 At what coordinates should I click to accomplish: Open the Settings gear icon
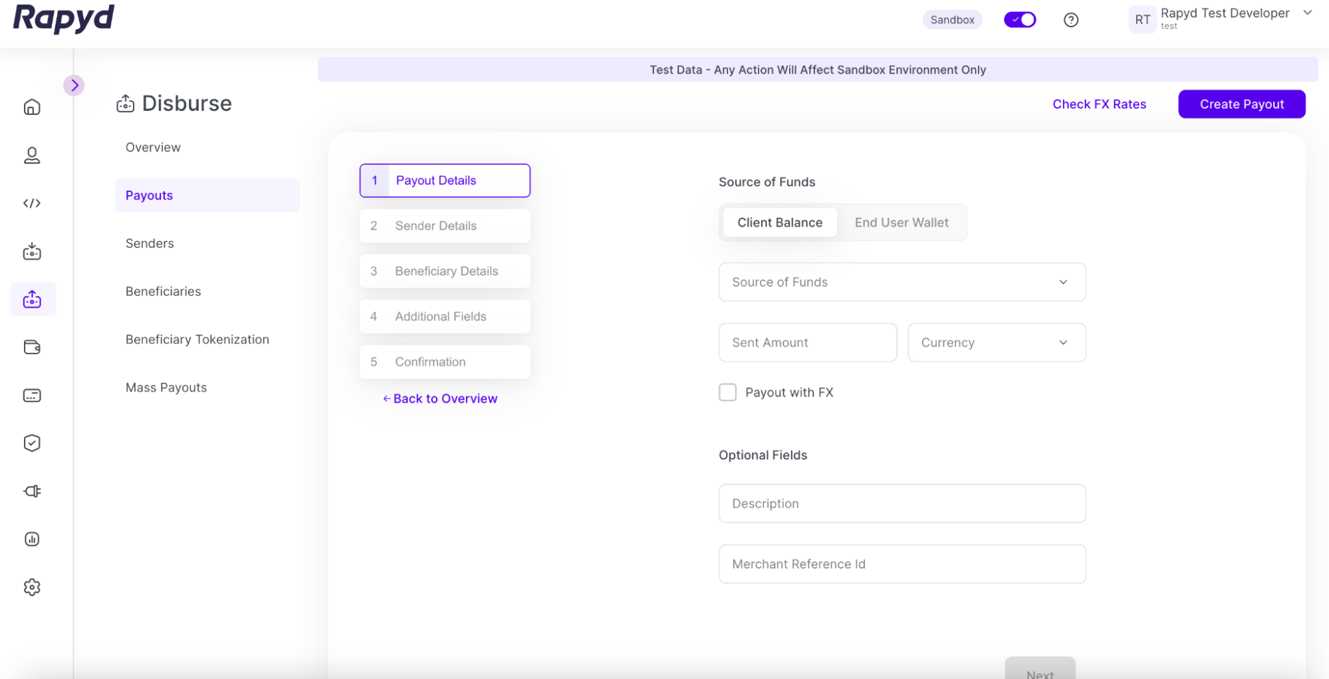coord(32,587)
